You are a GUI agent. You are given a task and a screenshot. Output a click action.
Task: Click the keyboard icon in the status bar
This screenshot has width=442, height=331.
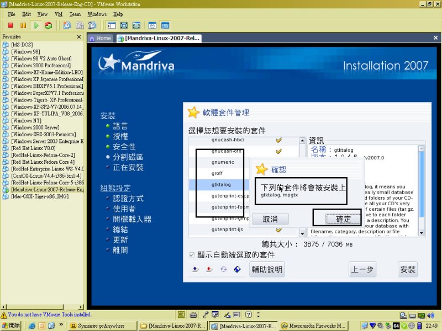coord(193,314)
